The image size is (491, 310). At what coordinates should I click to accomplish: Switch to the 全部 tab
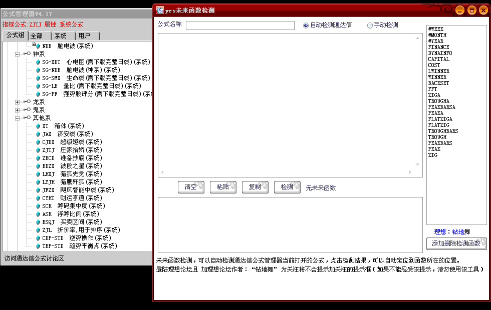point(39,36)
